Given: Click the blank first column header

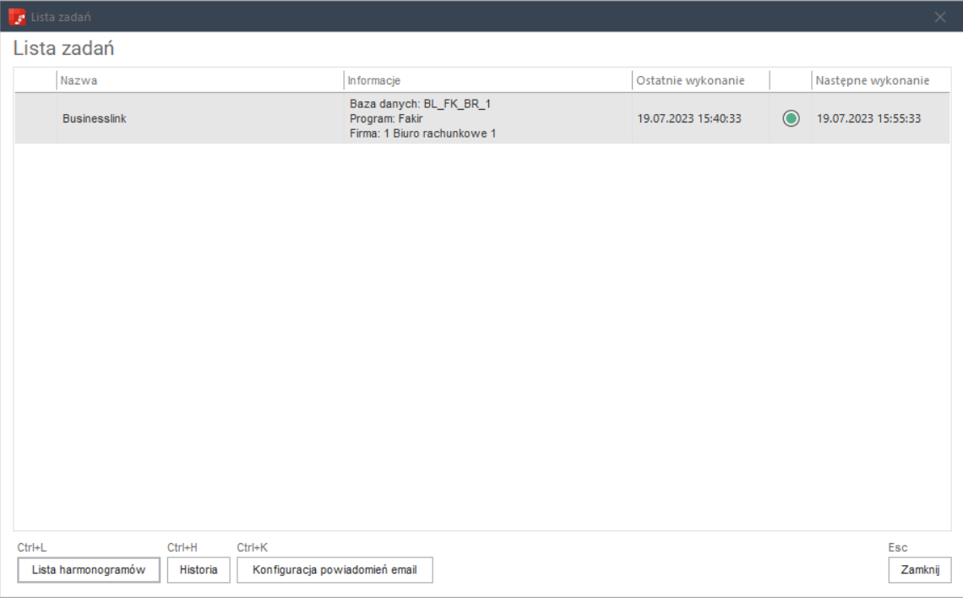Looking at the screenshot, I should click(x=35, y=80).
